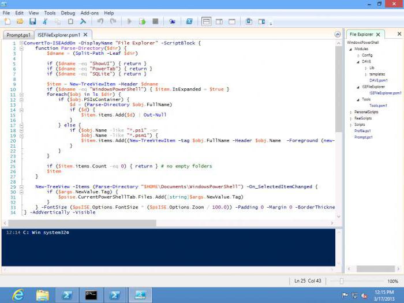
Task: Run Selection using the page-with-arrow icon
Action: [x=142, y=21]
